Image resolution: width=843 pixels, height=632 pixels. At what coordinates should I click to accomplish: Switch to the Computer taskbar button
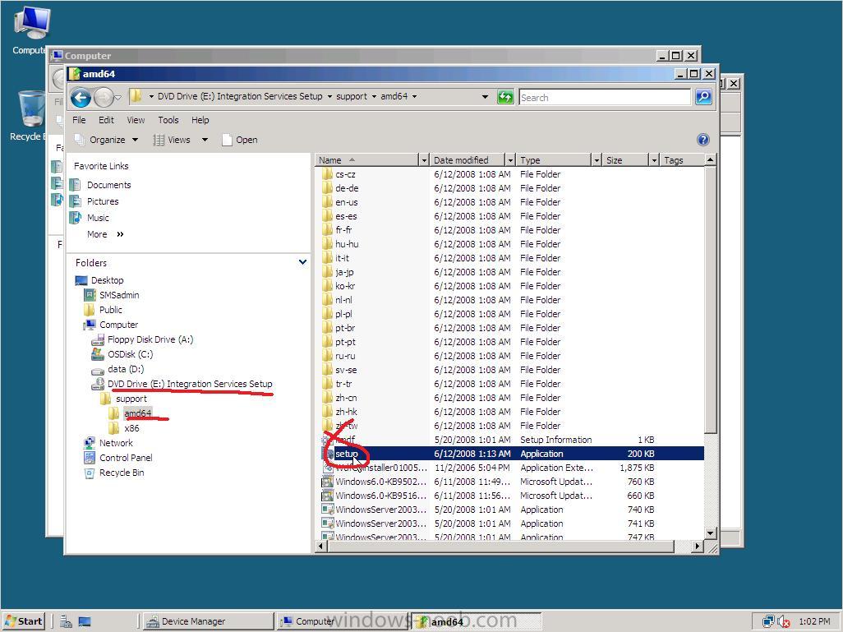click(342, 621)
